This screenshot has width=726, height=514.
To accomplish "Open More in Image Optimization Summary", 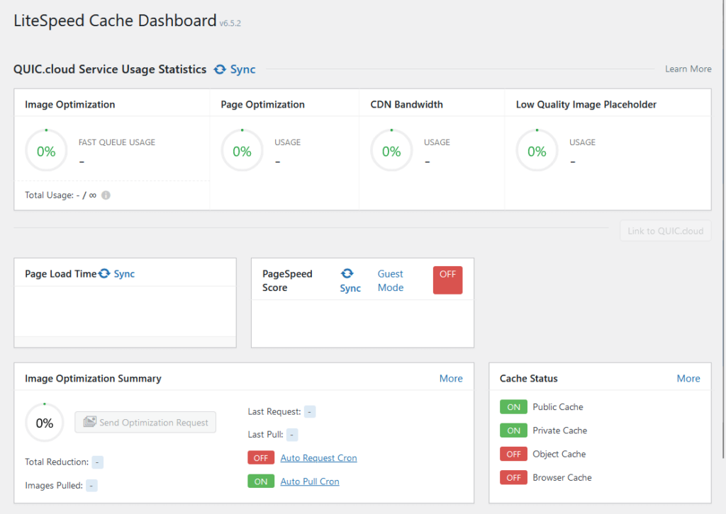I will 451,378.
